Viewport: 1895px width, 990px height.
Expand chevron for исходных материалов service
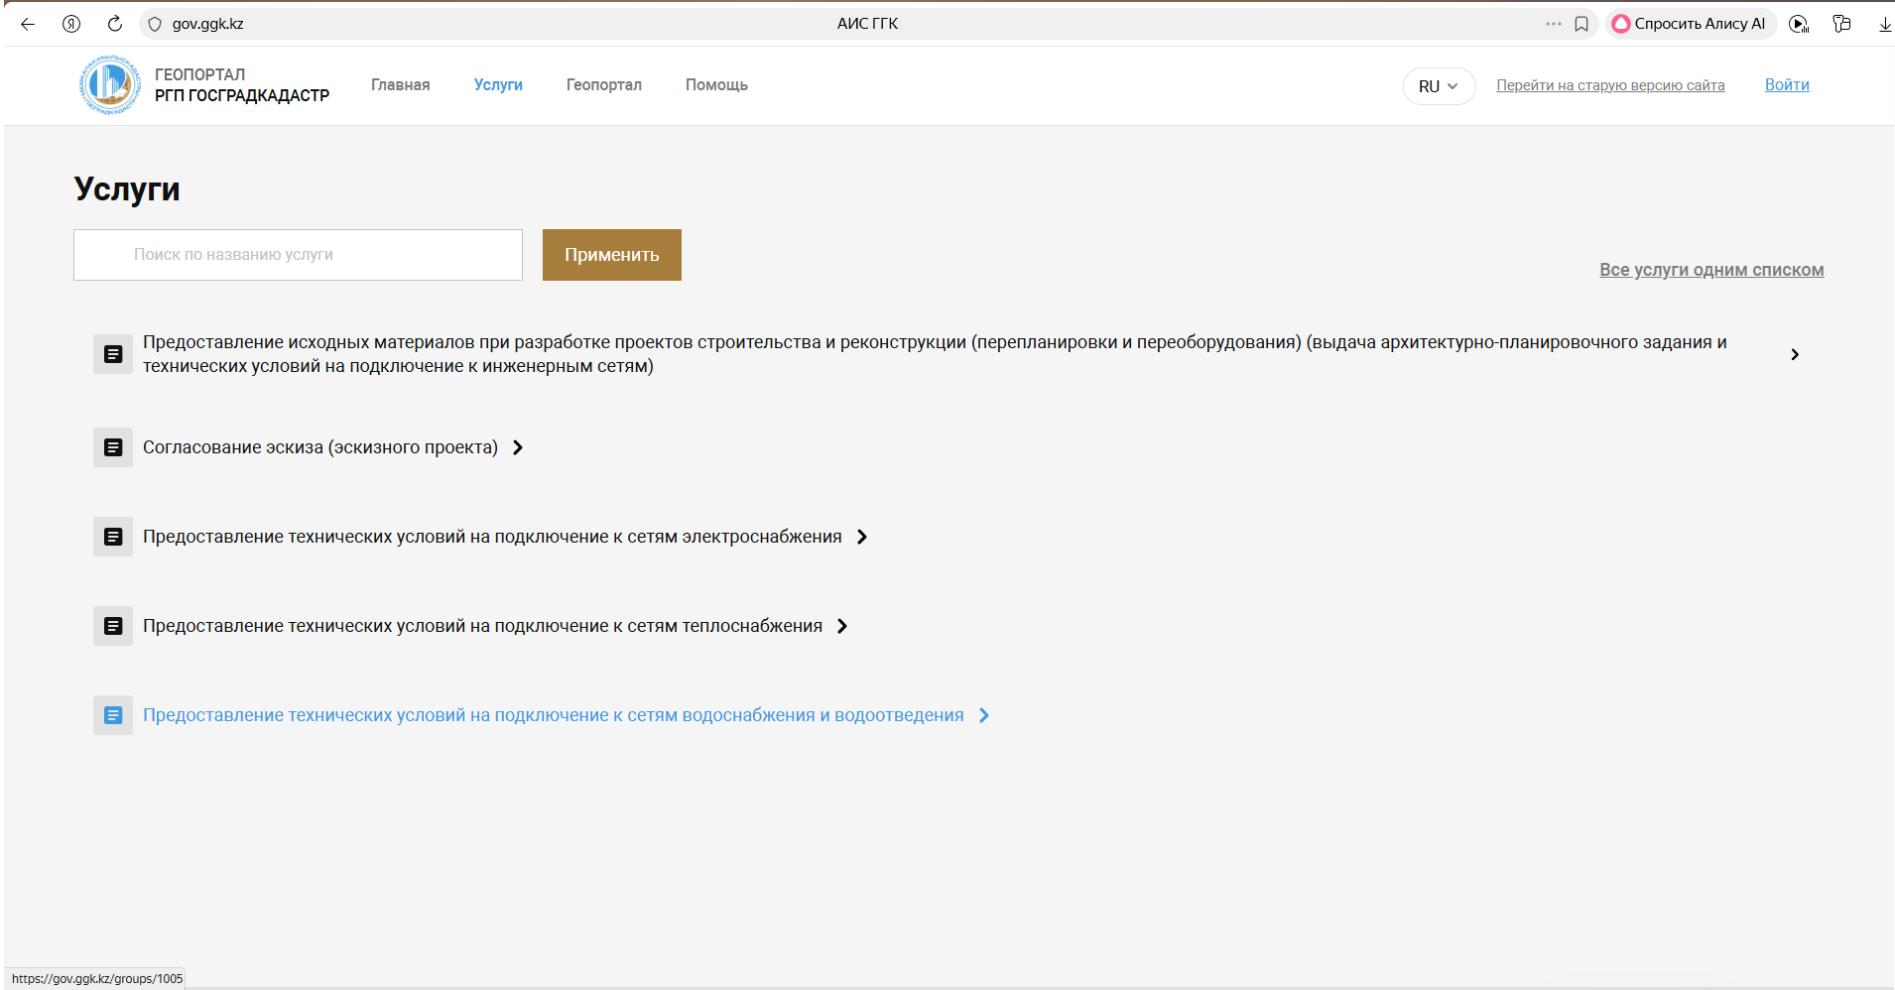1794,354
